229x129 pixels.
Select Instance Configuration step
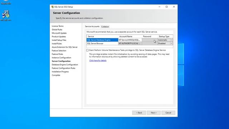(x=62, y=58)
